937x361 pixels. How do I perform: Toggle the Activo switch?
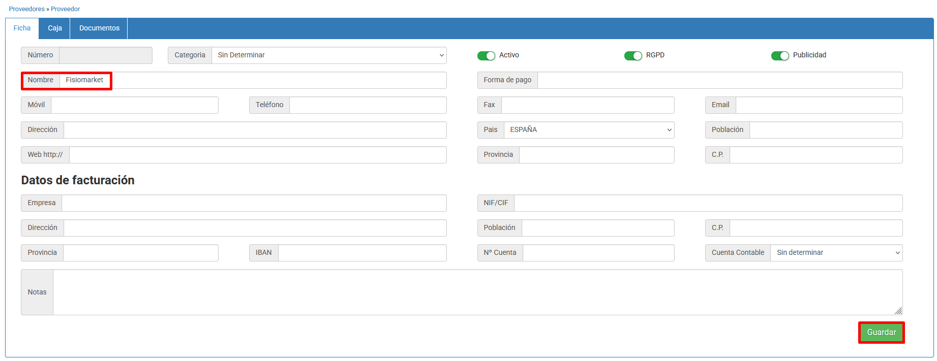pos(486,56)
